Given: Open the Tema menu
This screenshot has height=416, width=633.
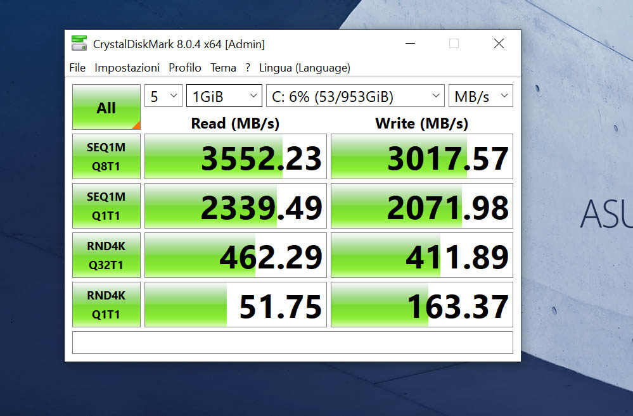Looking at the screenshot, I should 223,68.
